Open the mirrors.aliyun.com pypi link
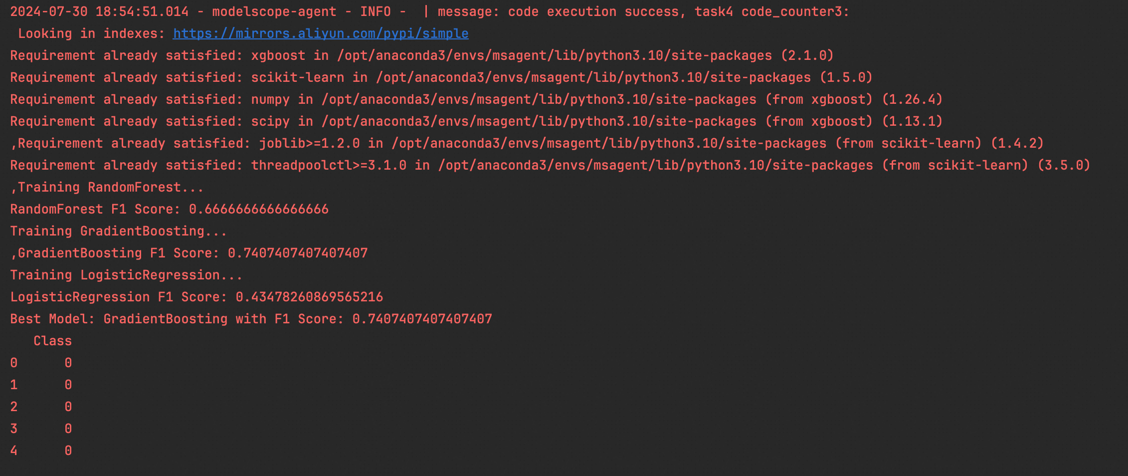The image size is (1128, 476). [x=321, y=33]
